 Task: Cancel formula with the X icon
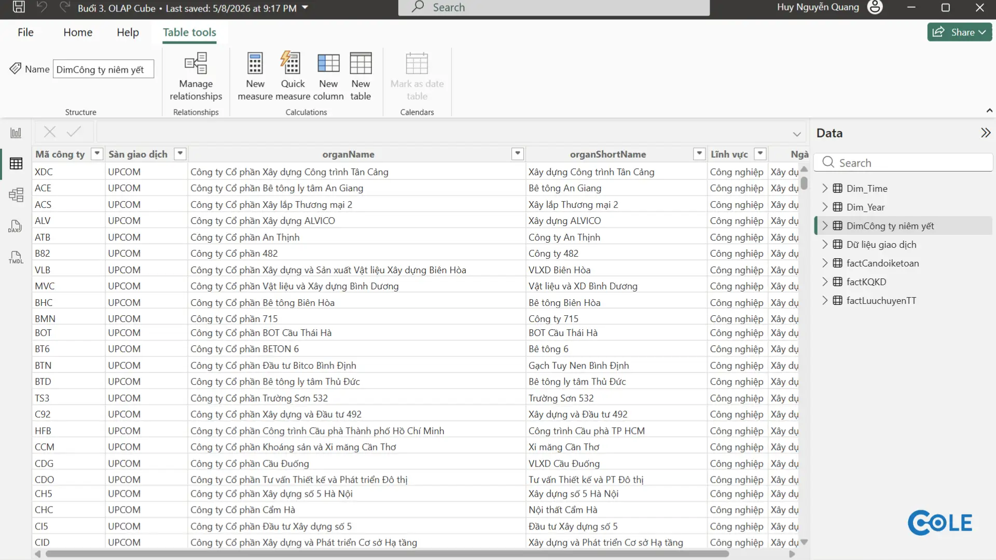click(x=50, y=132)
